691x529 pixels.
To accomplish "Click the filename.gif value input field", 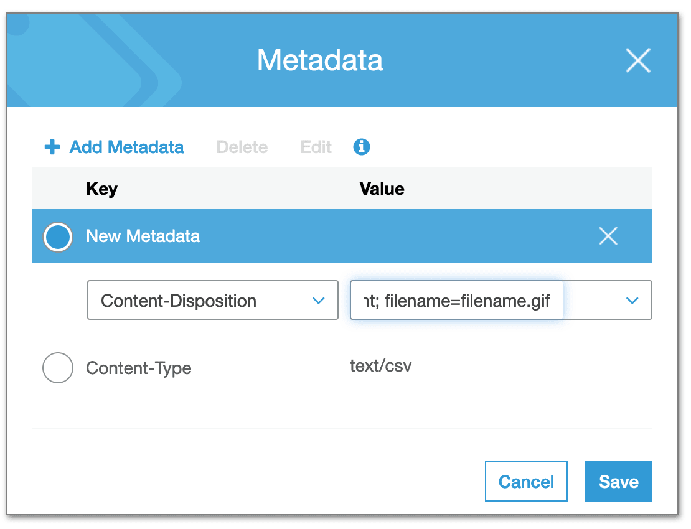I will point(458,300).
